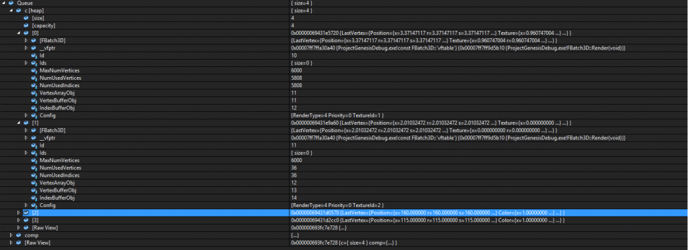The height and width of the screenshot is (250, 688).
Task: Expand [FBatch3D] under element [1]
Action: tap(26, 130)
